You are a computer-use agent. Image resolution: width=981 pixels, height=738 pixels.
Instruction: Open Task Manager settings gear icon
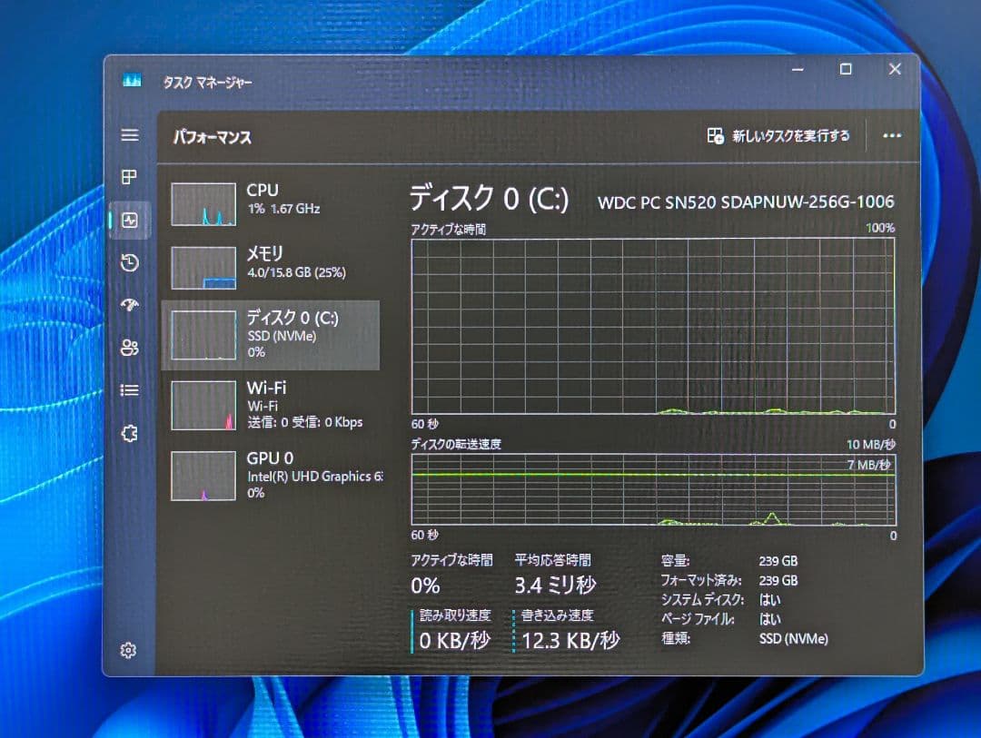point(129,650)
